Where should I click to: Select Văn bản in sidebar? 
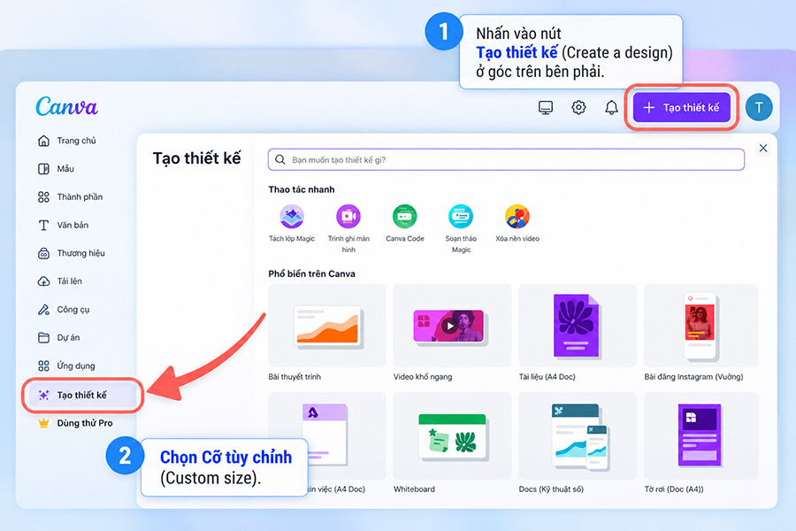63,225
